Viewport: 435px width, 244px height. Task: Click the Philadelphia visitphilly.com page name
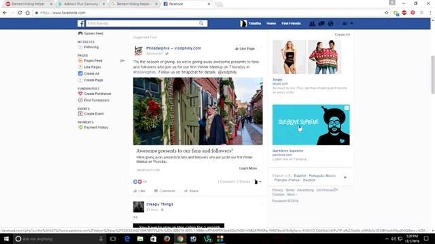(x=174, y=48)
